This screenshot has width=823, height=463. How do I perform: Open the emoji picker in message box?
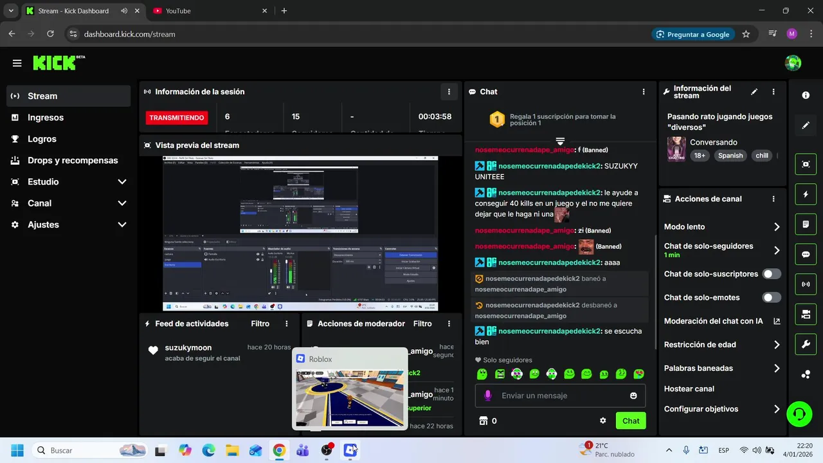[633, 395]
